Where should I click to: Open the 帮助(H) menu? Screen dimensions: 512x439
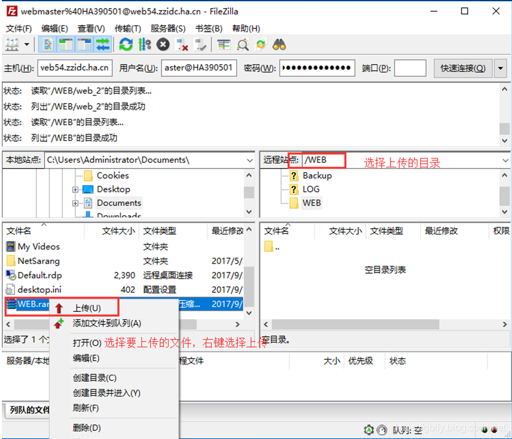(246, 28)
